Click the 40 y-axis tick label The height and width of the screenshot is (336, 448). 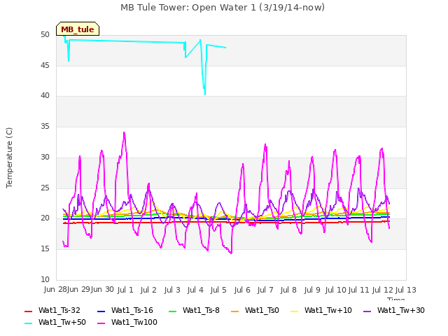[45, 95]
